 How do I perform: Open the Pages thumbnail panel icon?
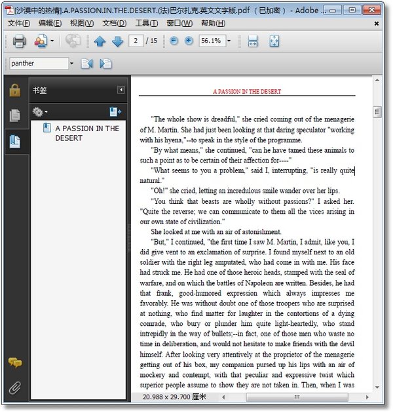click(x=15, y=115)
